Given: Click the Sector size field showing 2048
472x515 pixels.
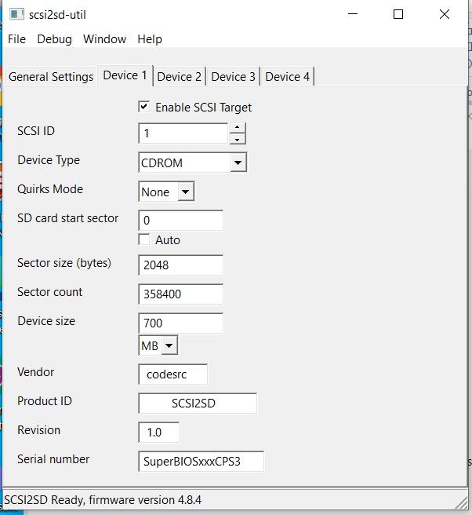Looking at the screenshot, I should coord(181,265).
